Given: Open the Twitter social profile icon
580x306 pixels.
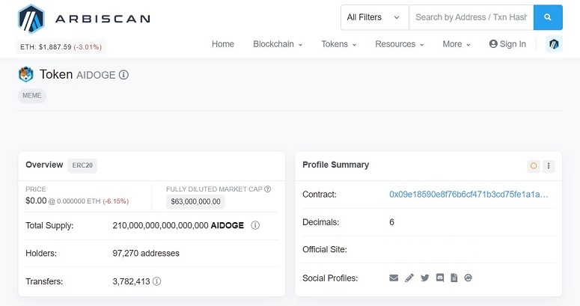Looking at the screenshot, I should point(424,278).
